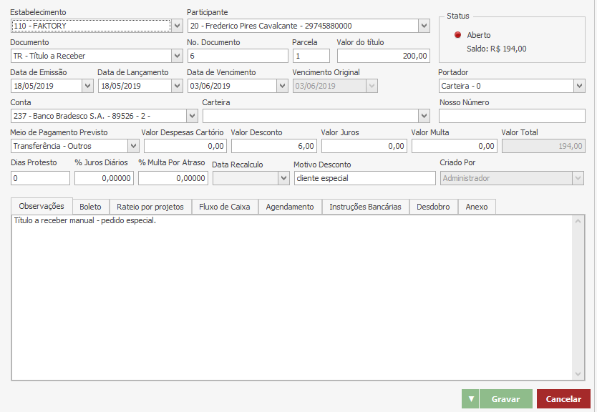The width and height of the screenshot is (597, 412).
Task: Click the red Aberto status indicator
Action: (458, 35)
